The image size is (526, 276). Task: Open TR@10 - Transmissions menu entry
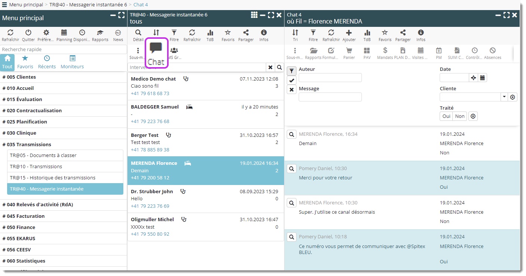[36, 167]
